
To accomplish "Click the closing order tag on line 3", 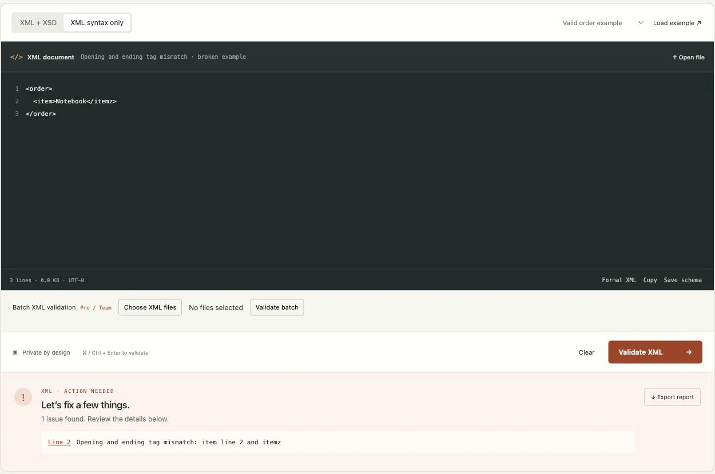I will pyautogui.click(x=41, y=114).
